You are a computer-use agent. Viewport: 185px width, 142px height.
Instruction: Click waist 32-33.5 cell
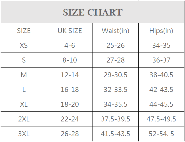pos(116,89)
